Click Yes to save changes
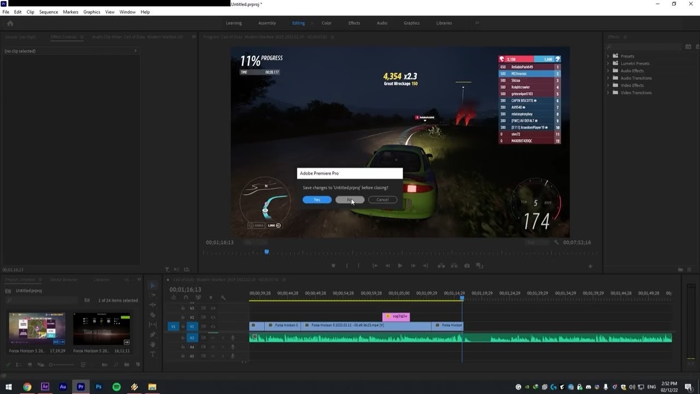This screenshot has height=394, width=700. (x=317, y=200)
